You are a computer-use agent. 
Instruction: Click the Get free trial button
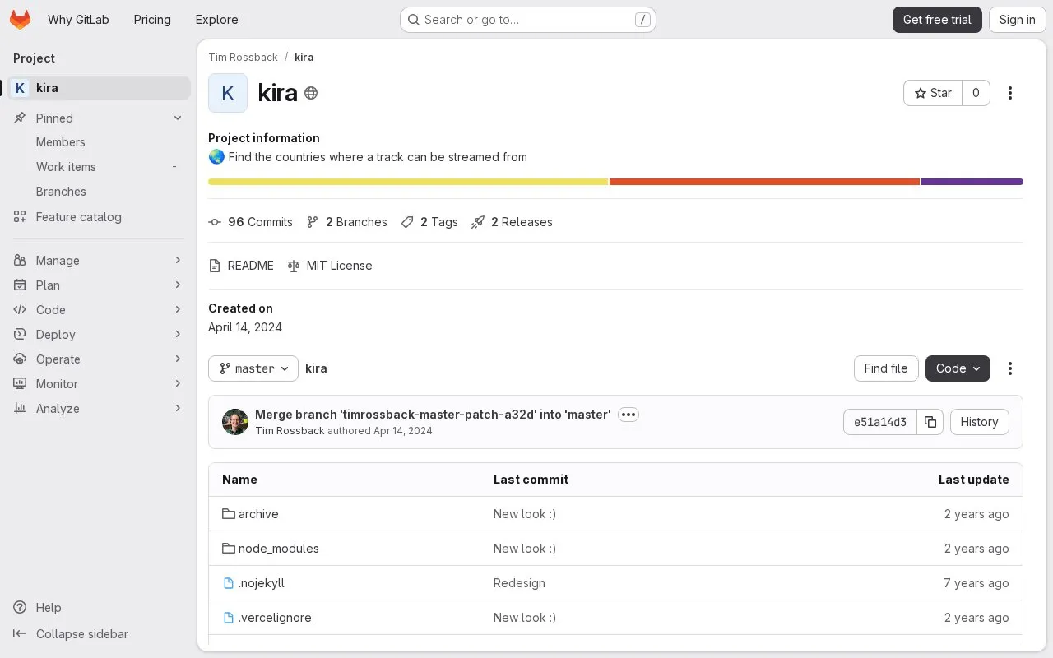(x=937, y=20)
